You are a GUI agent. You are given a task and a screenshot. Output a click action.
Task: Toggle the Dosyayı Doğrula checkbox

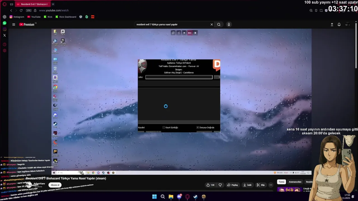[x=198, y=128]
